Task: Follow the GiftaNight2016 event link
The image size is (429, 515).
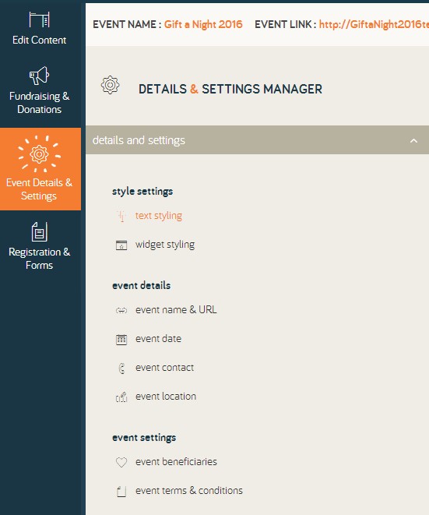Action: click(x=374, y=24)
